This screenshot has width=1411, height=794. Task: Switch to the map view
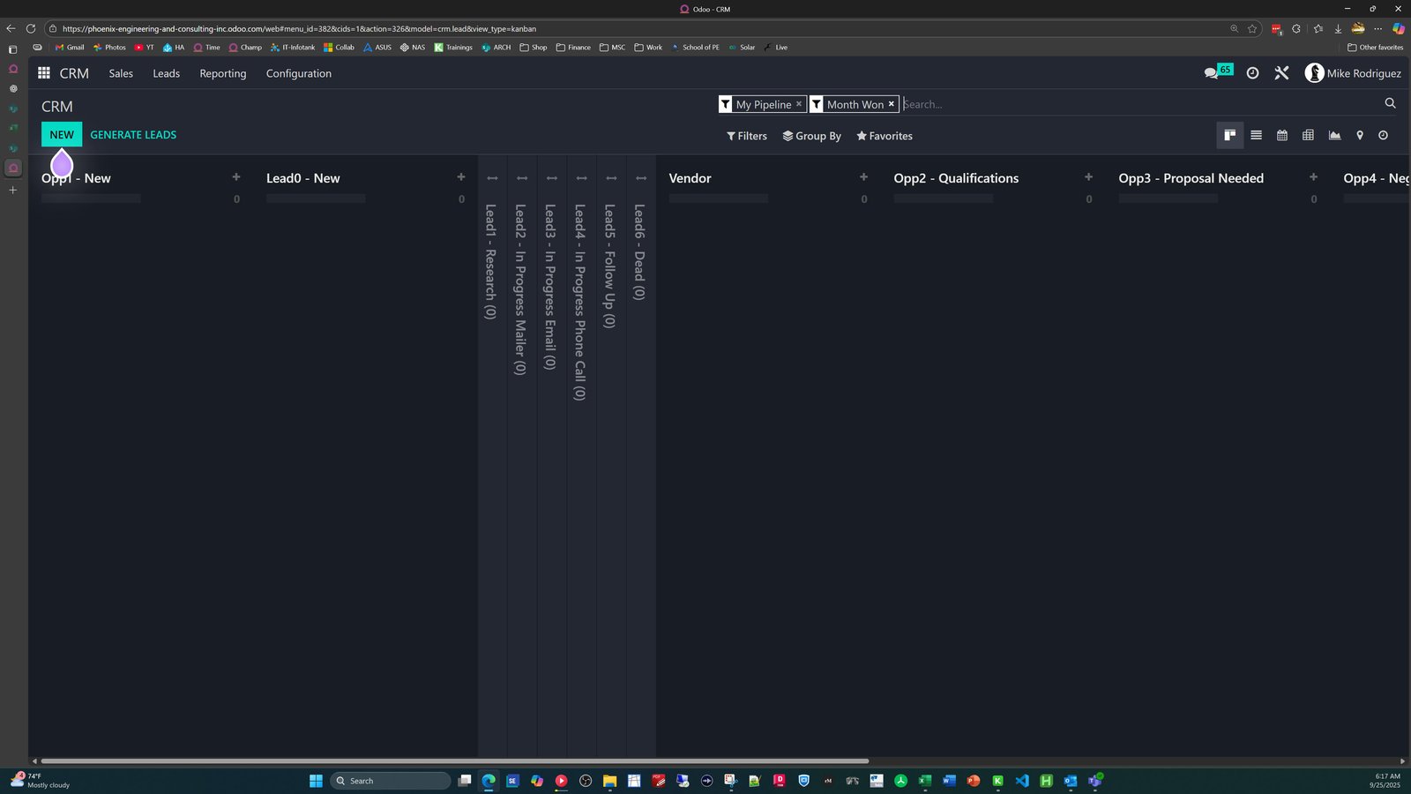pos(1360,135)
